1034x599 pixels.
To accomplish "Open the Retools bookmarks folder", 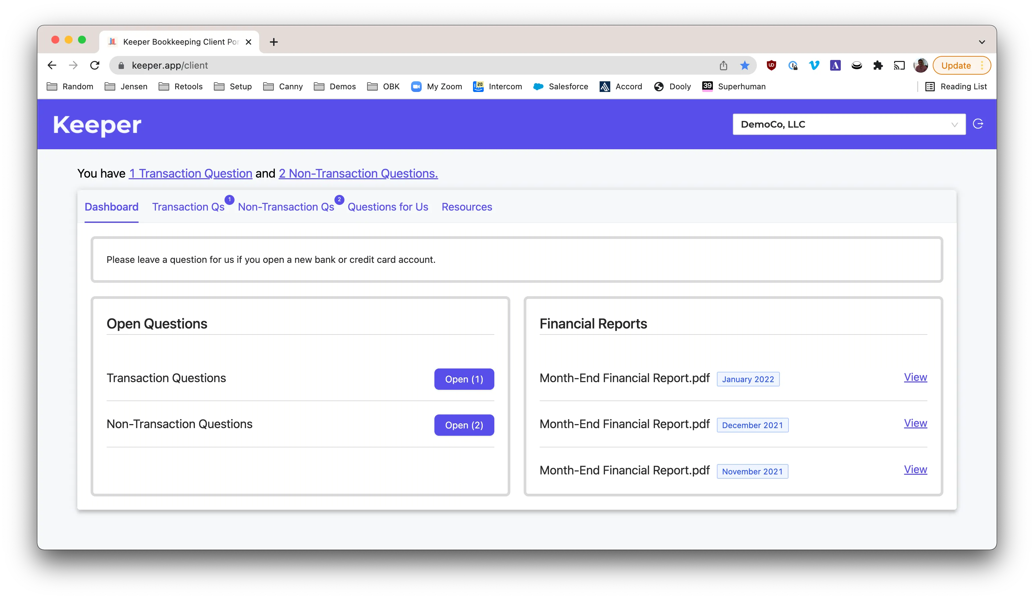I will (x=181, y=87).
